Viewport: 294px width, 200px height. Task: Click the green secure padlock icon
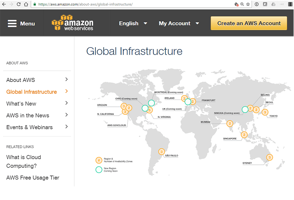tap(35, 4)
